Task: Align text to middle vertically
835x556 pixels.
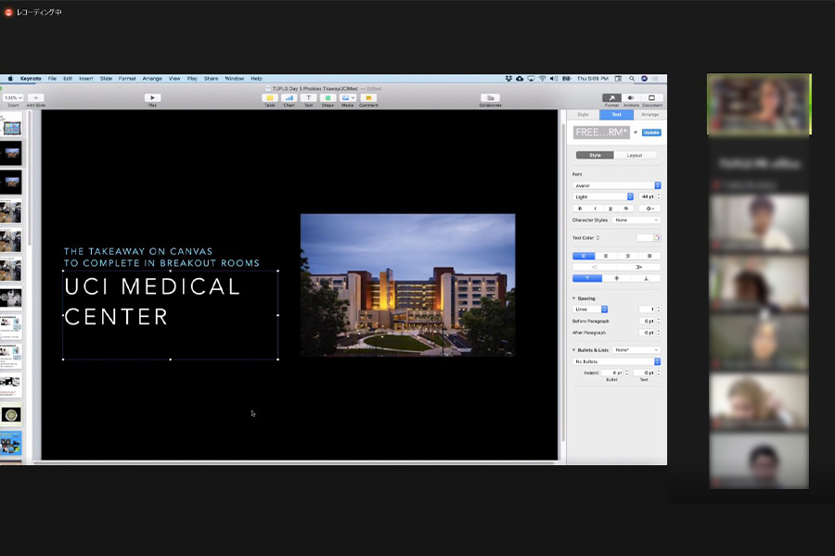Action: (x=617, y=278)
